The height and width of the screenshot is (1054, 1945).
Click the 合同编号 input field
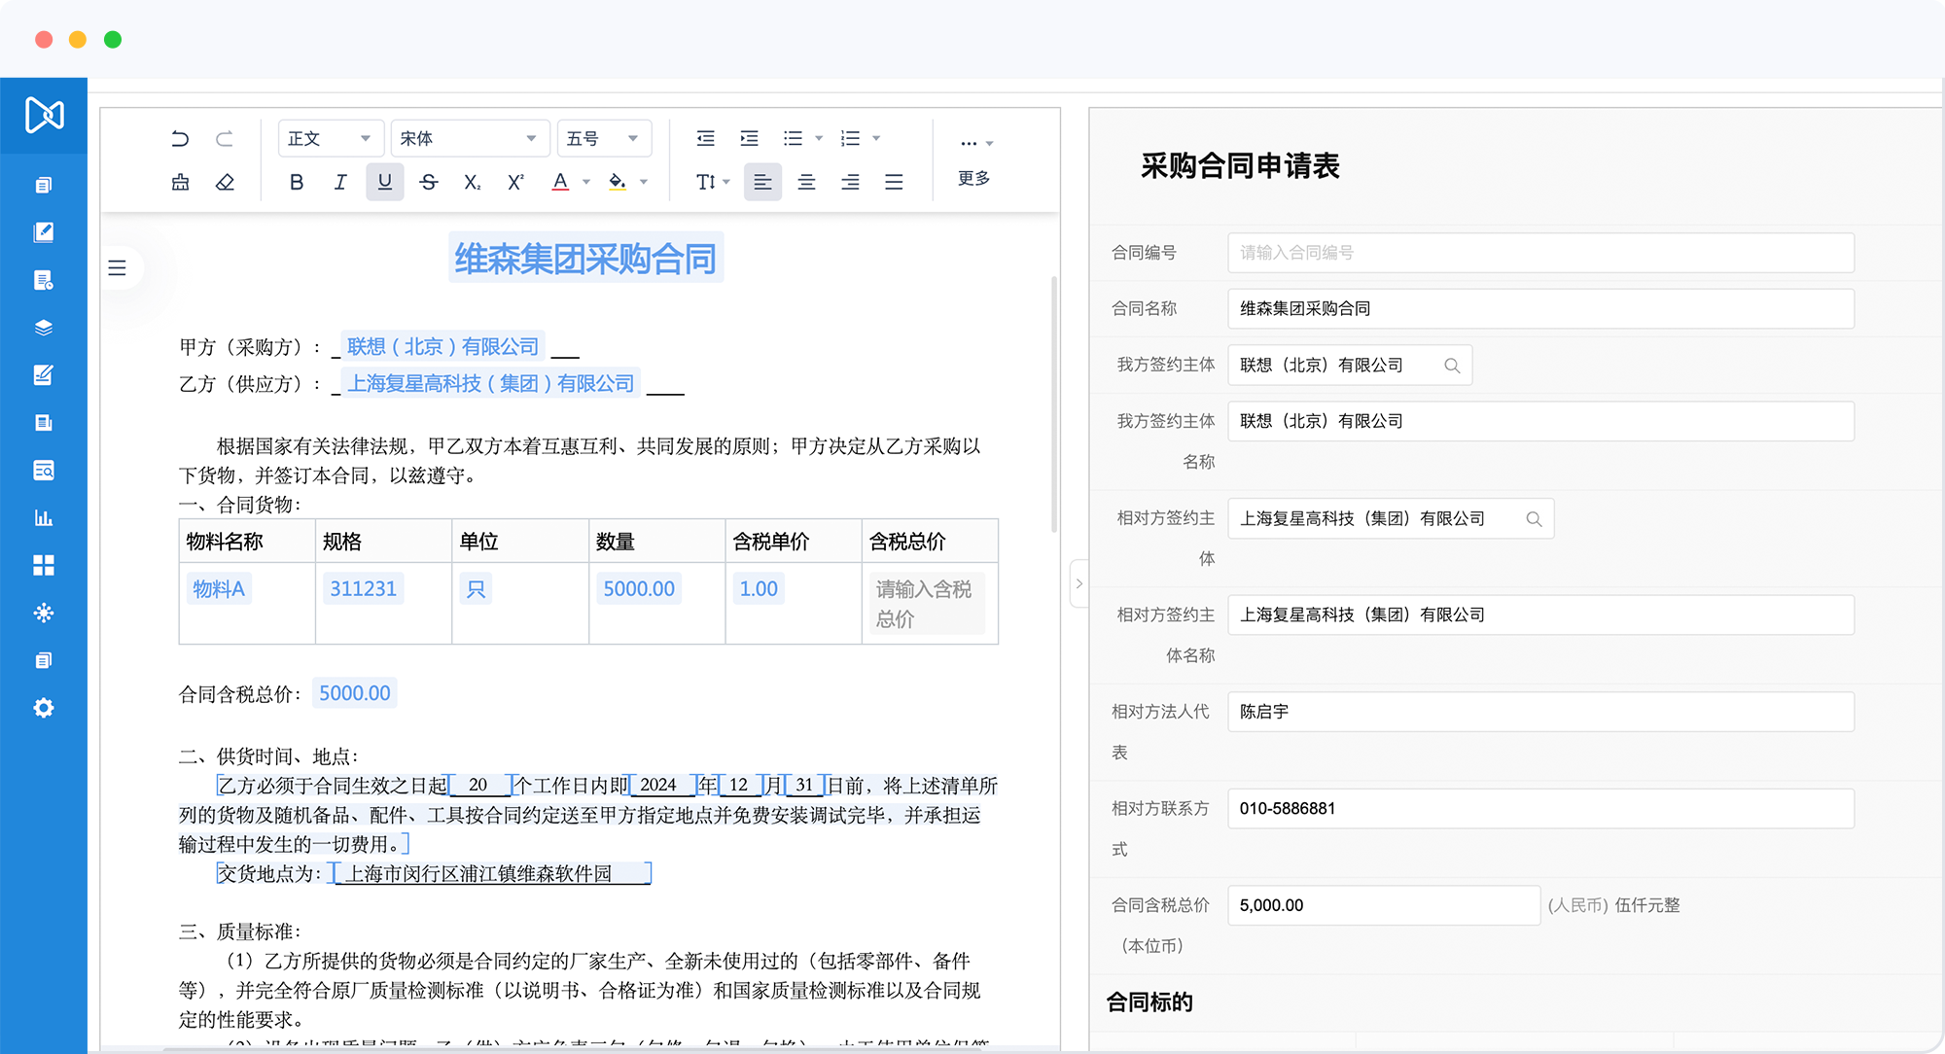coord(1540,253)
